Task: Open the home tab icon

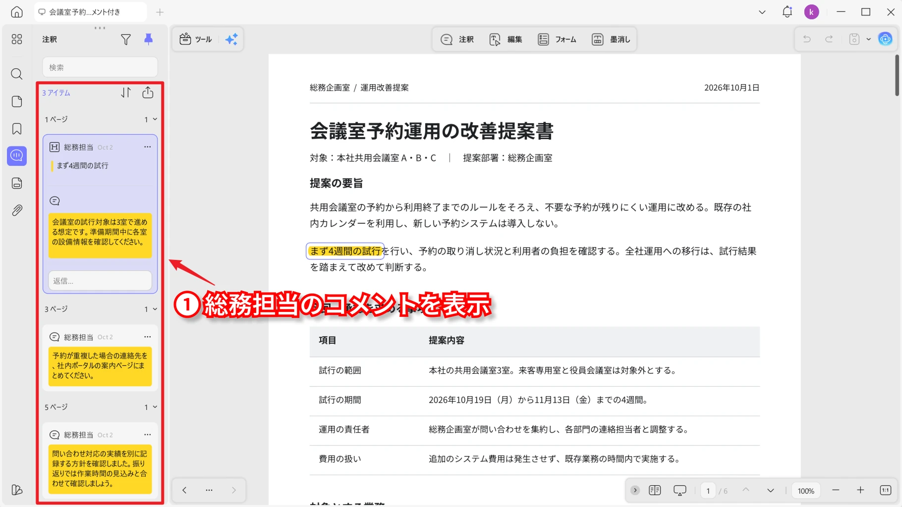Action: coord(17,12)
